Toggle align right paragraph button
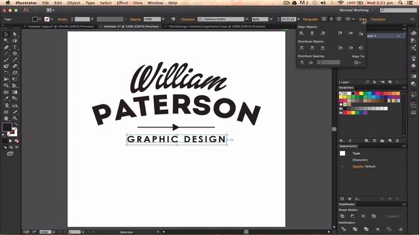Image resolution: width=419 pixels, height=235 pixels. click(x=338, y=19)
